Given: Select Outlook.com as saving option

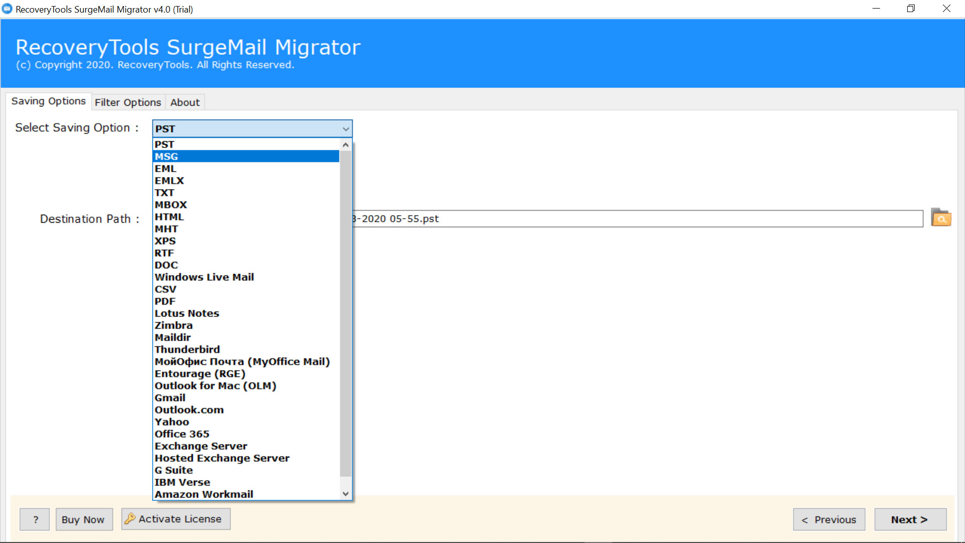Looking at the screenshot, I should [x=246, y=410].
